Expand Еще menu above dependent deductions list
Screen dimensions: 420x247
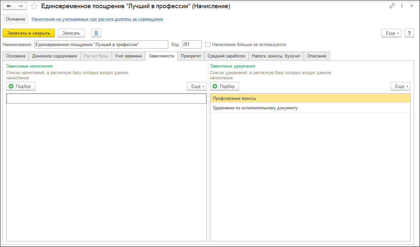pyautogui.click(x=400, y=86)
